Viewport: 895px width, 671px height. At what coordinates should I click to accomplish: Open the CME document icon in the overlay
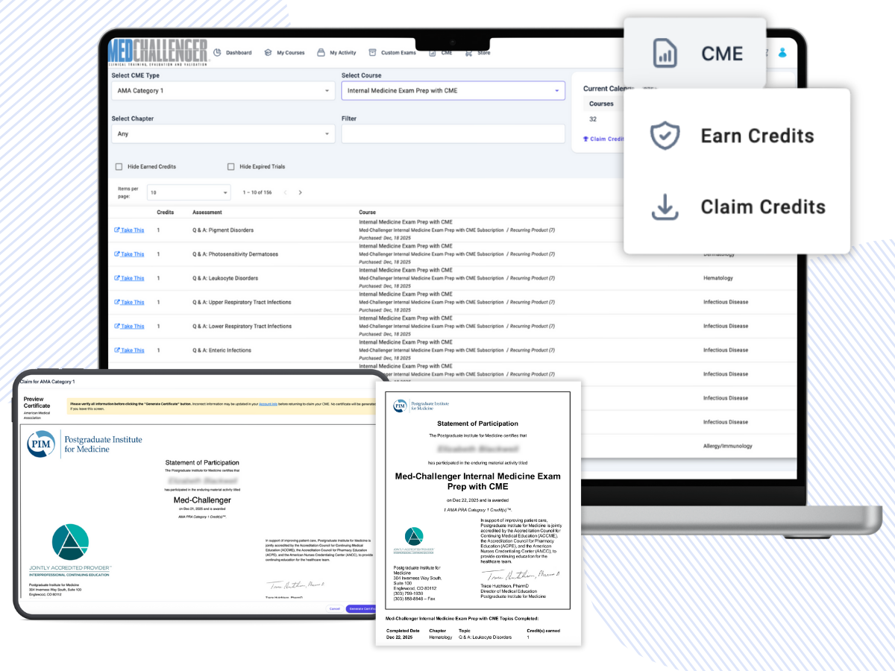click(x=665, y=53)
